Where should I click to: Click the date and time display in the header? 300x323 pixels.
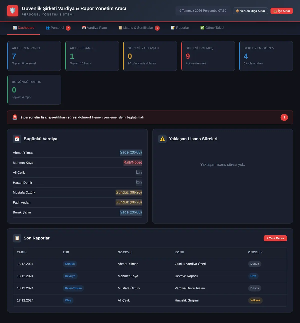tap(203, 11)
